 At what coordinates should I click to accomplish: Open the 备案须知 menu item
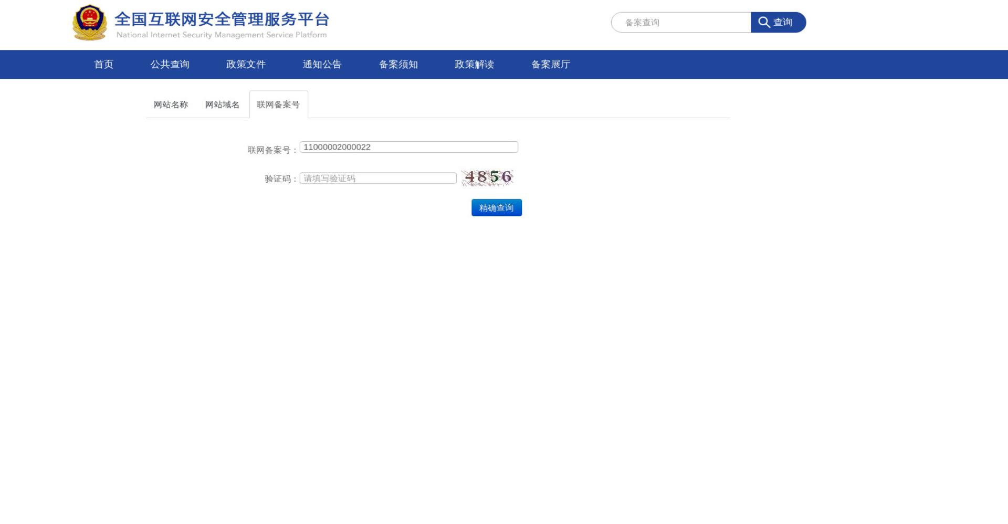tap(398, 64)
